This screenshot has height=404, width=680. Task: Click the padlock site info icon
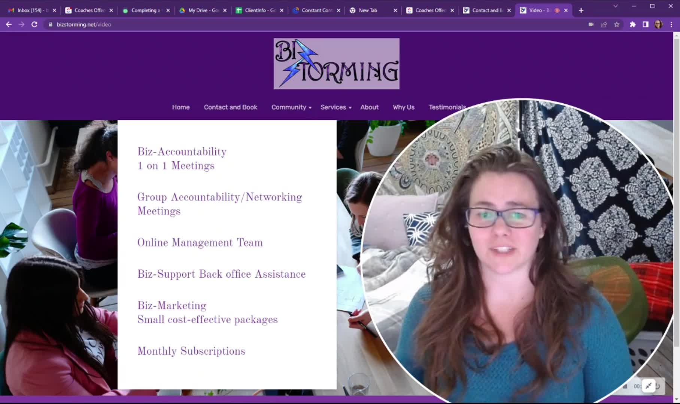click(x=50, y=24)
